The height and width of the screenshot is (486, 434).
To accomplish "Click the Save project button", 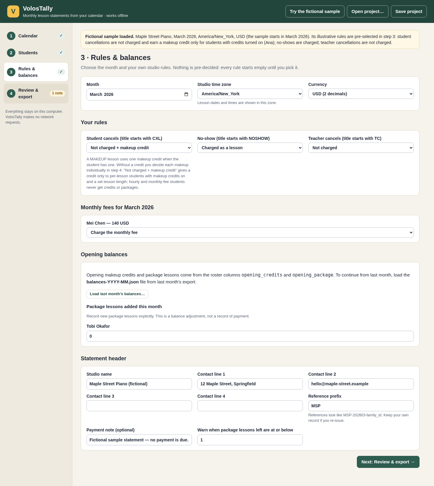I will coord(409,11).
